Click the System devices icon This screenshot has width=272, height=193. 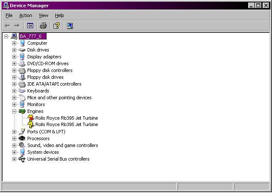(x=22, y=152)
